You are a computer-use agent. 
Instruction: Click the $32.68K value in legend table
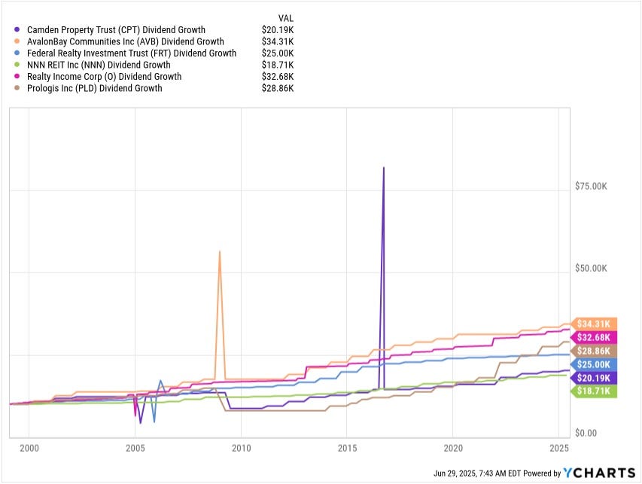pos(278,77)
